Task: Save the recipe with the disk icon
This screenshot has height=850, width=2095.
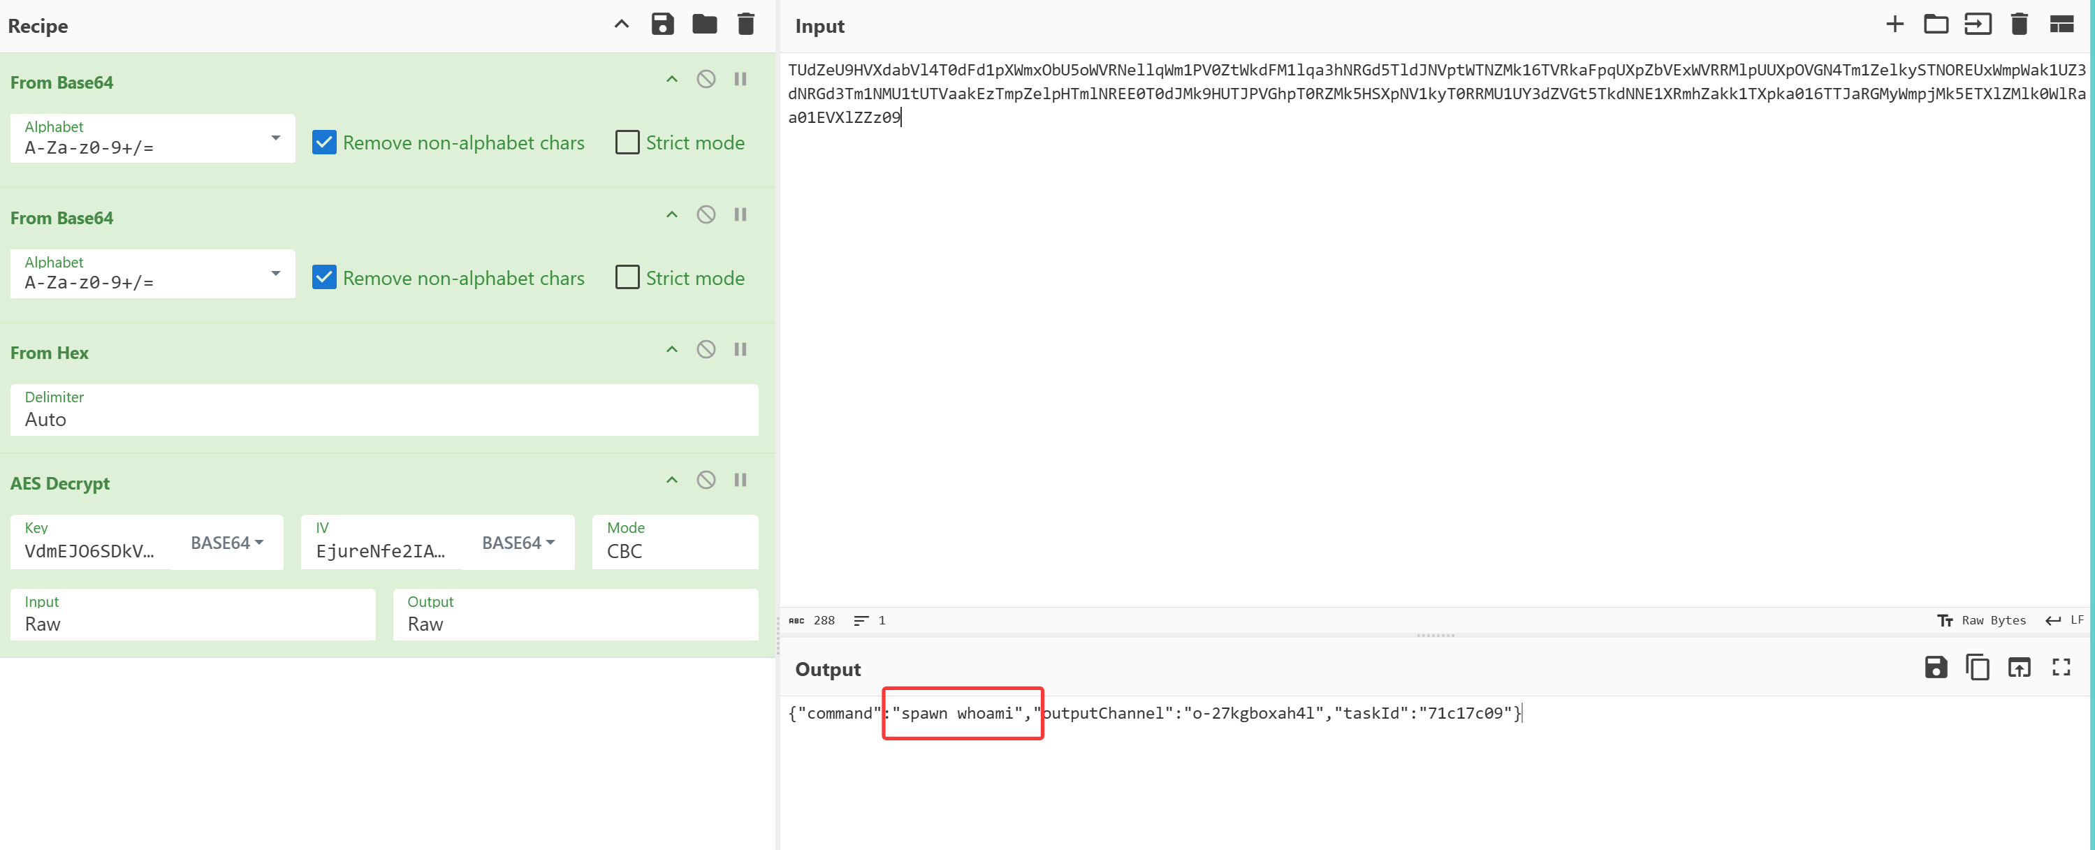Action: click(x=662, y=24)
